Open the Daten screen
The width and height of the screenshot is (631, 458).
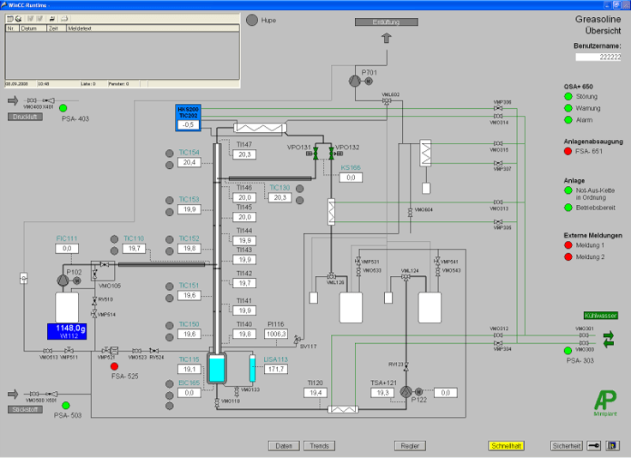(x=284, y=446)
